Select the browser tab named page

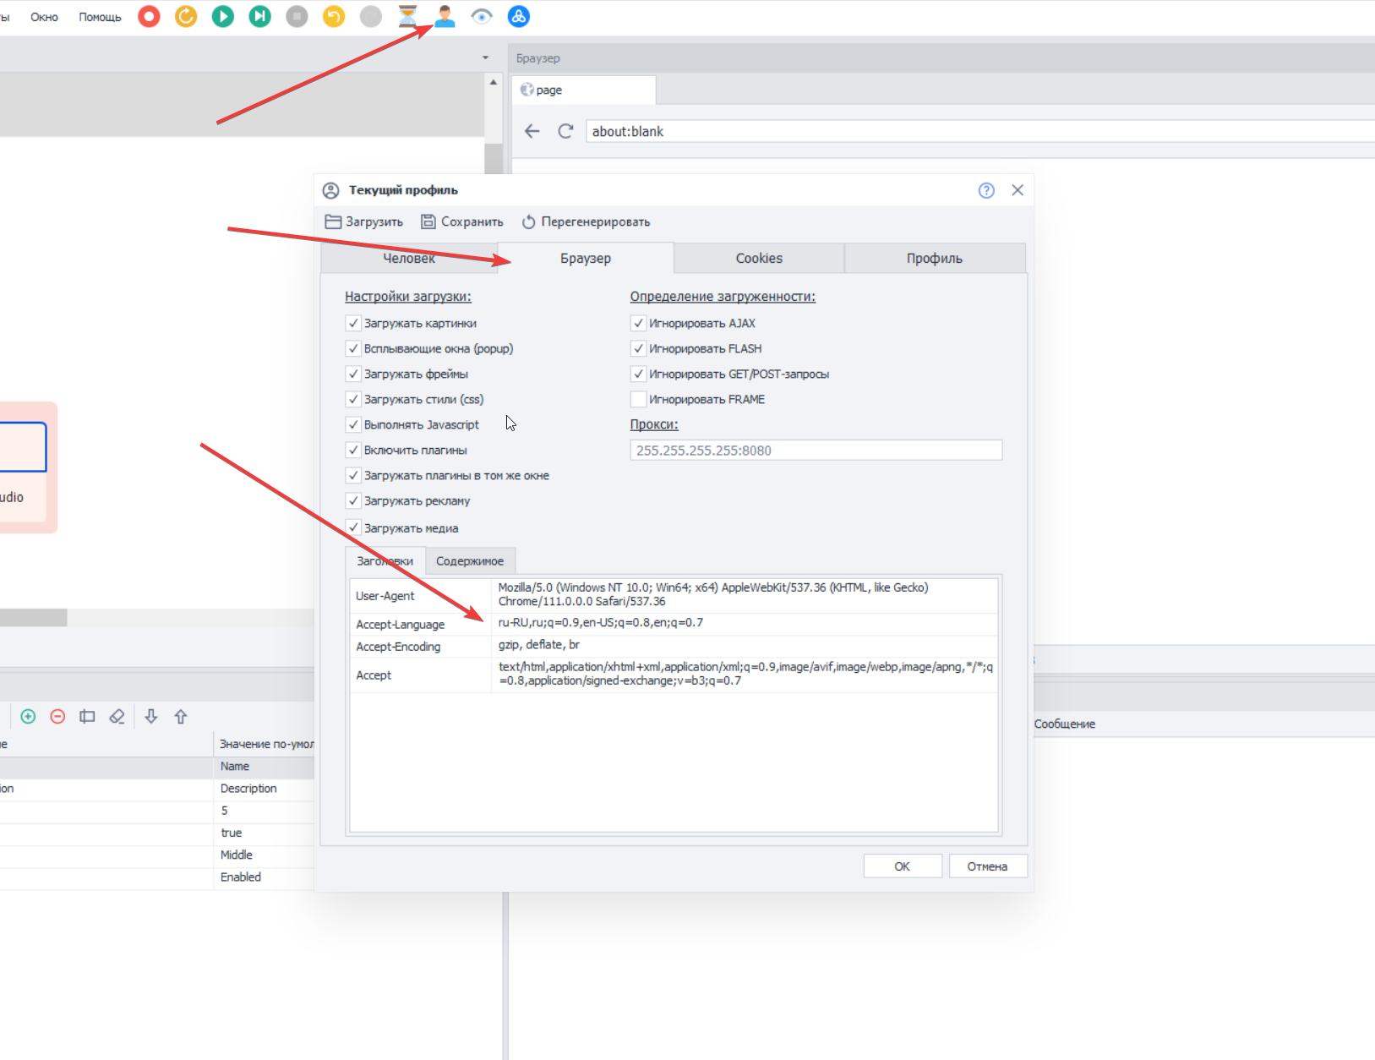[x=584, y=90]
